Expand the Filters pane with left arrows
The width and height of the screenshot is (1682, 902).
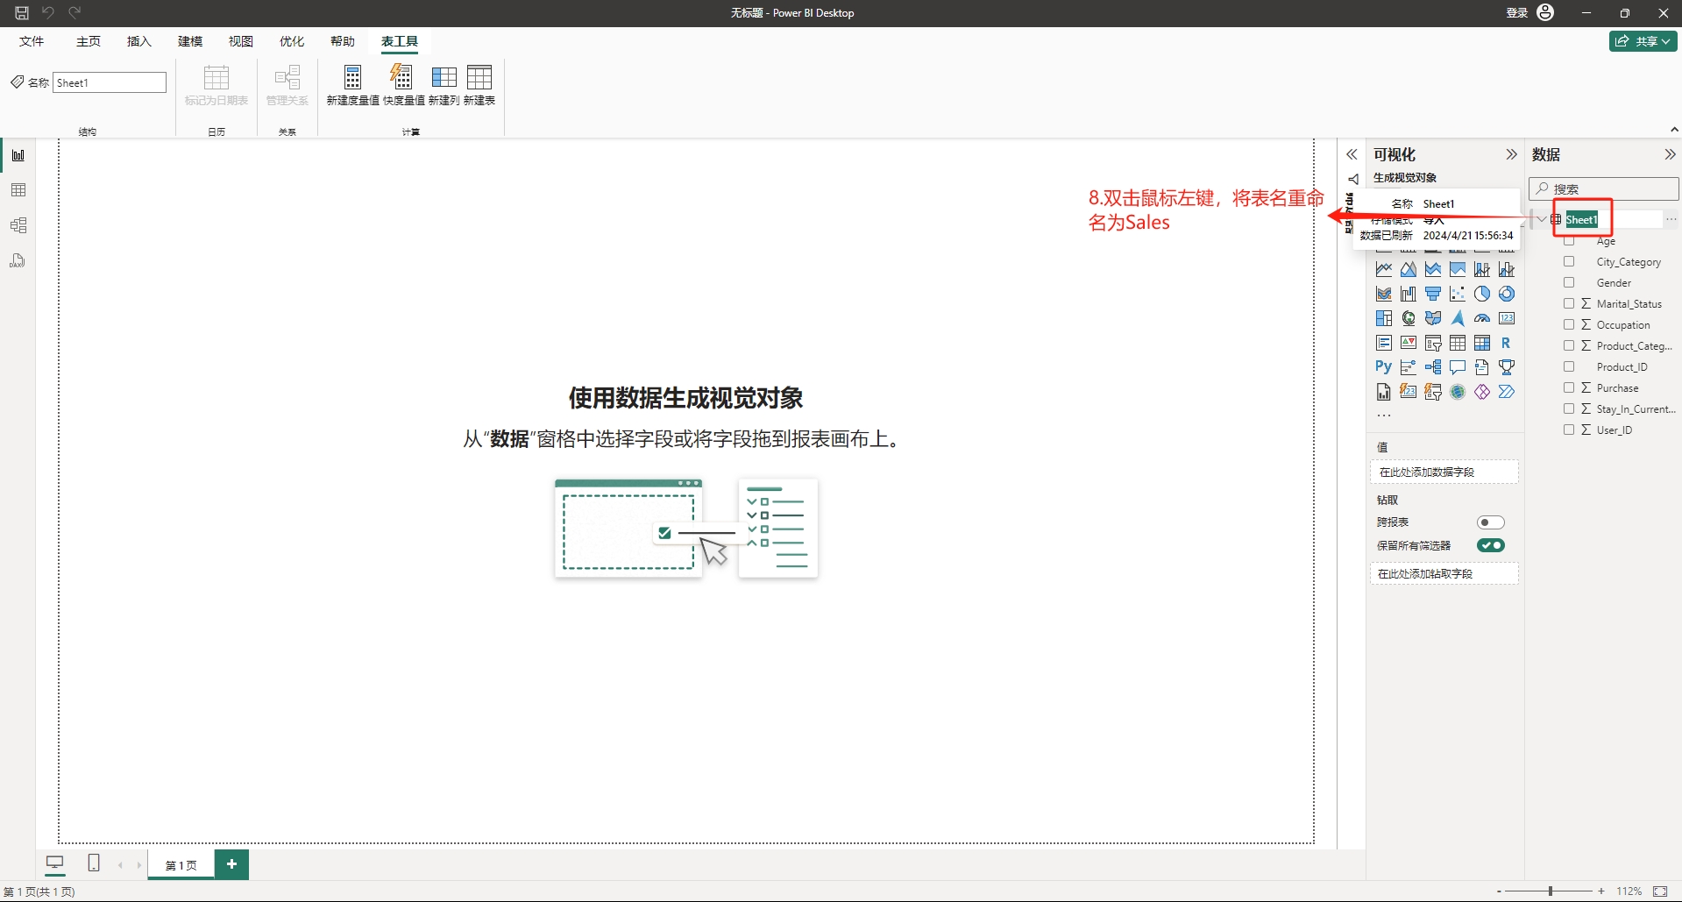point(1352,154)
